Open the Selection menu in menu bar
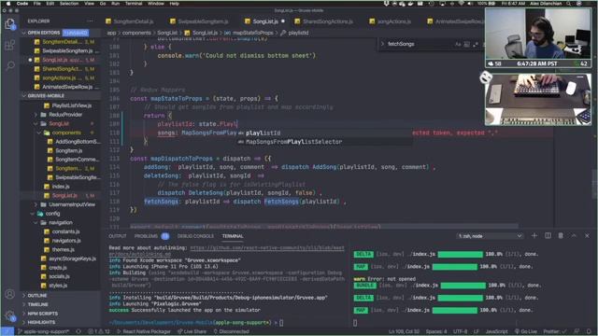598x336 pixels. pyautogui.click(x=69, y=4)
